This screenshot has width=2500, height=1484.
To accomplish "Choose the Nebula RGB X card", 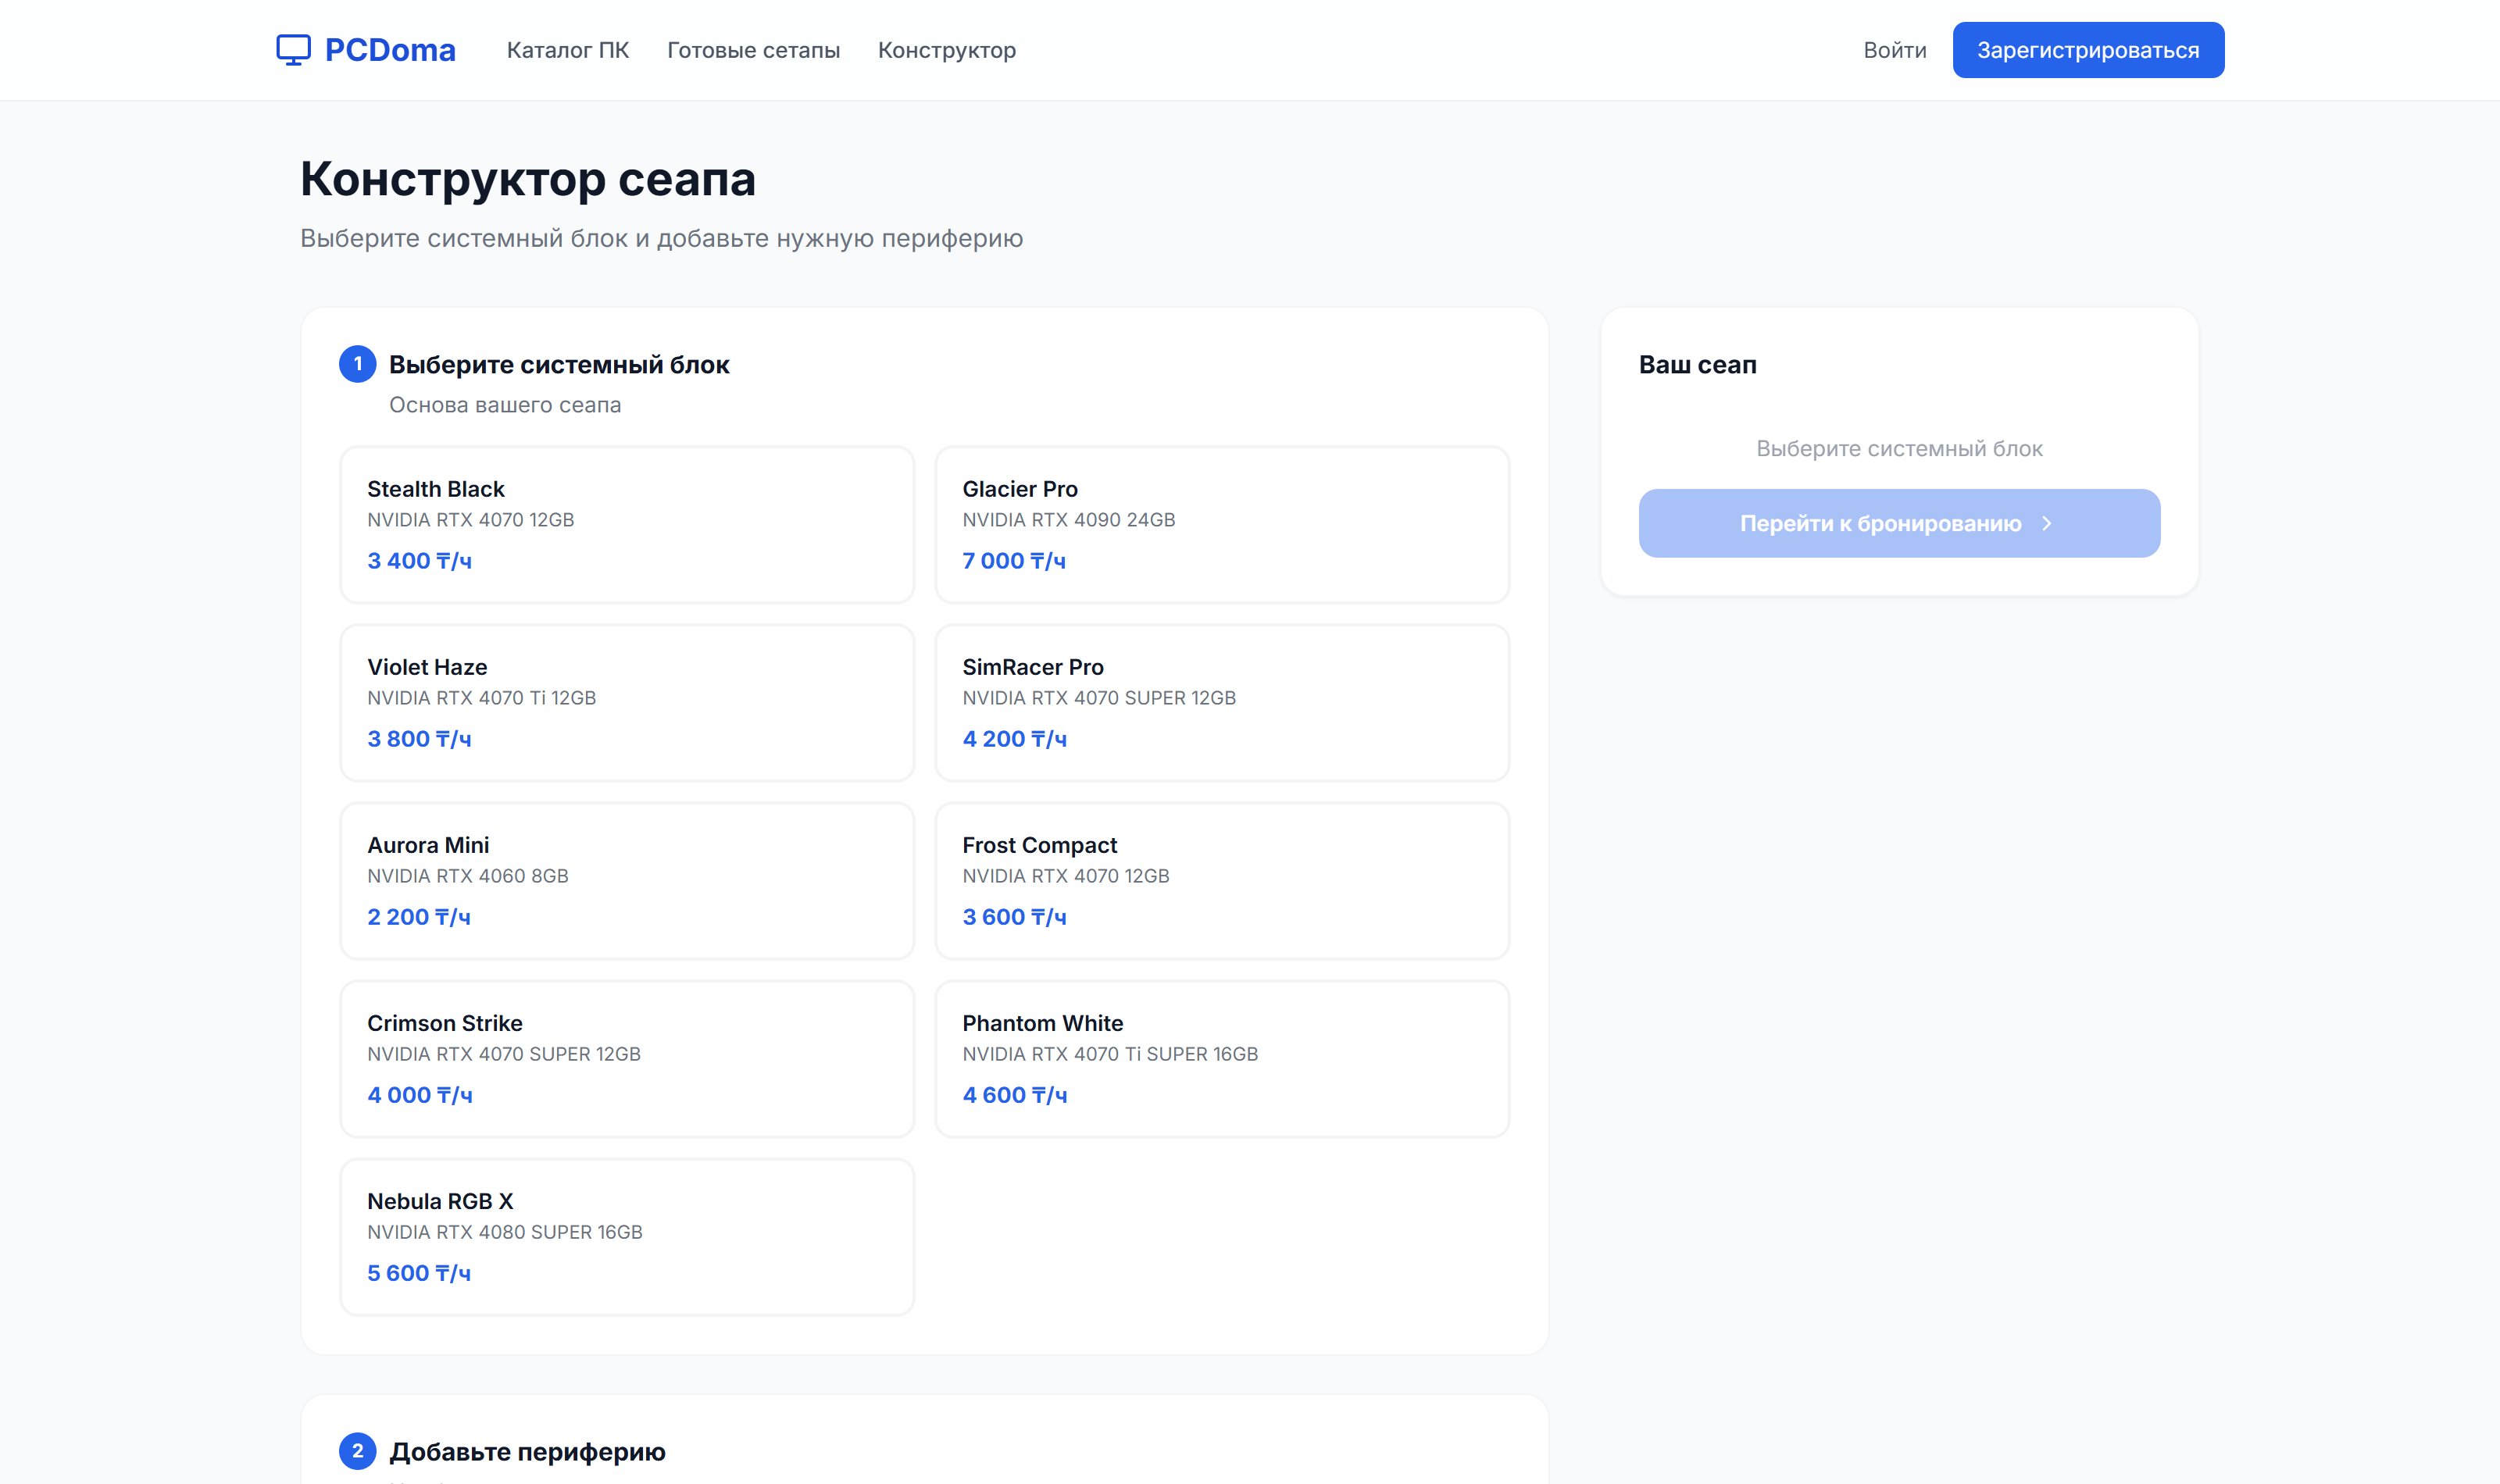I will click(627, 1237).
